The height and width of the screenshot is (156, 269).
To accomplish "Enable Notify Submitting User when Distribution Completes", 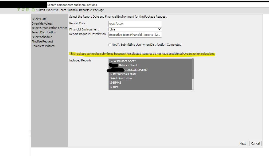I will coord(110,45).
